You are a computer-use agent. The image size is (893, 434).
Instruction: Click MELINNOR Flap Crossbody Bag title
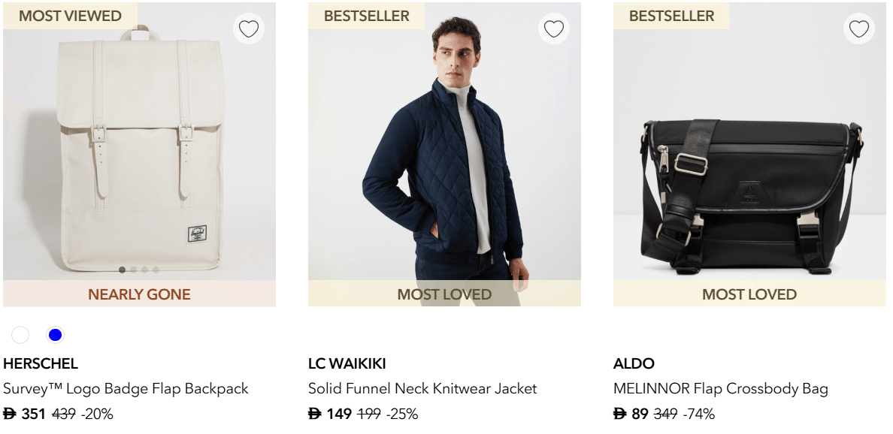tap(720, 389)
